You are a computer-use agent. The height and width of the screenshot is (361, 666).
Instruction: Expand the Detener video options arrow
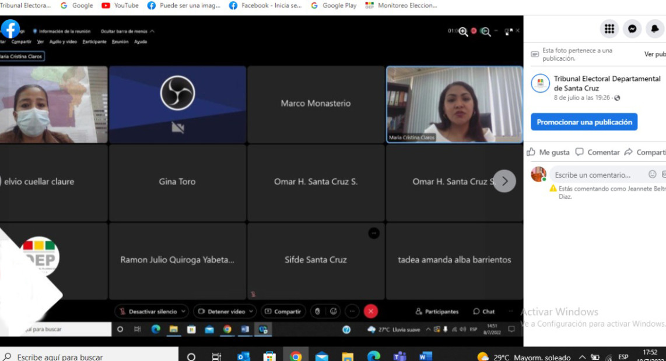251,312
